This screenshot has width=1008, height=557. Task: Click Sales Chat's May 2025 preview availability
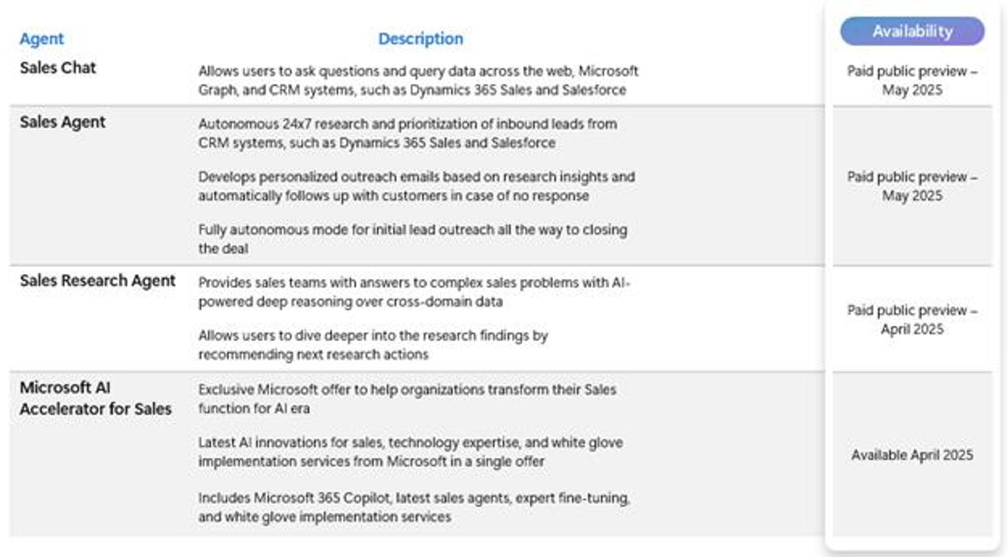(912, 81)
